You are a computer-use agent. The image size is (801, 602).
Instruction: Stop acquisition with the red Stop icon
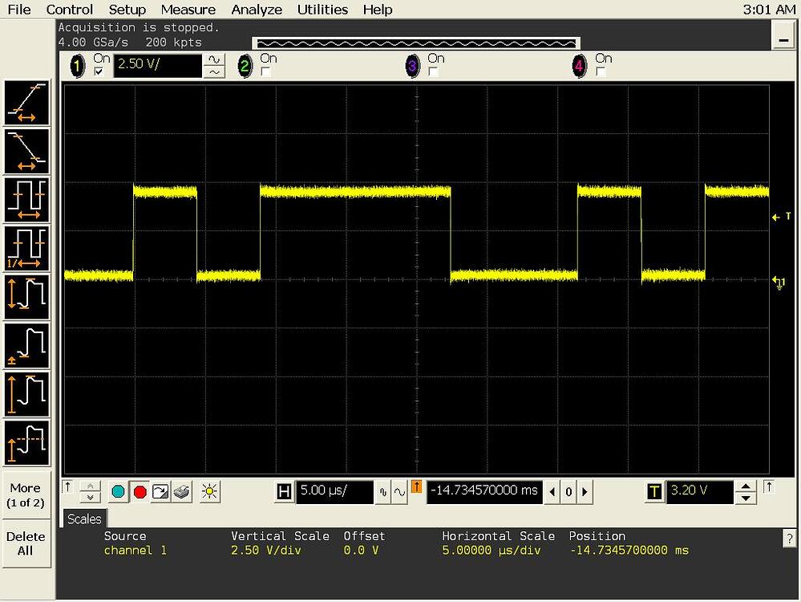pyautogui.click(x=141, y=491)
